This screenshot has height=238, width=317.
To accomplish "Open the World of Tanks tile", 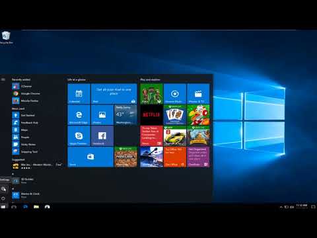I will point(152,157).
